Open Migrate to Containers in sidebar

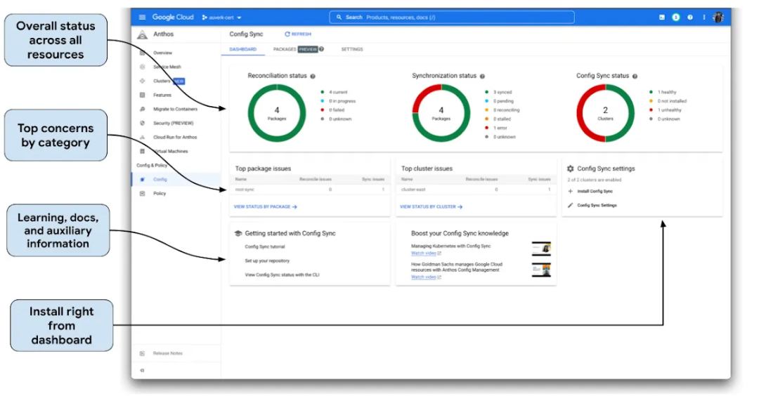(x=175, y=109)
